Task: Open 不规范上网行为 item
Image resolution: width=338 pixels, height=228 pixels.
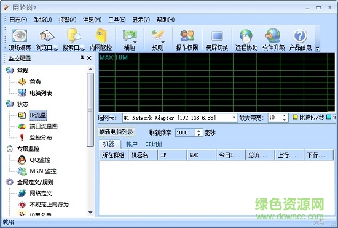Action: (49, 205)
